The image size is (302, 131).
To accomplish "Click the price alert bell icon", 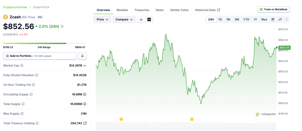I will pyautogui.click(x=83, y=56).
